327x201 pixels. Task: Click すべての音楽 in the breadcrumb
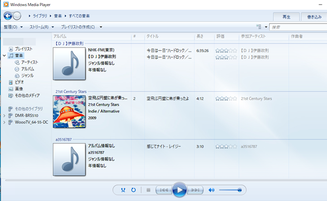79,16
